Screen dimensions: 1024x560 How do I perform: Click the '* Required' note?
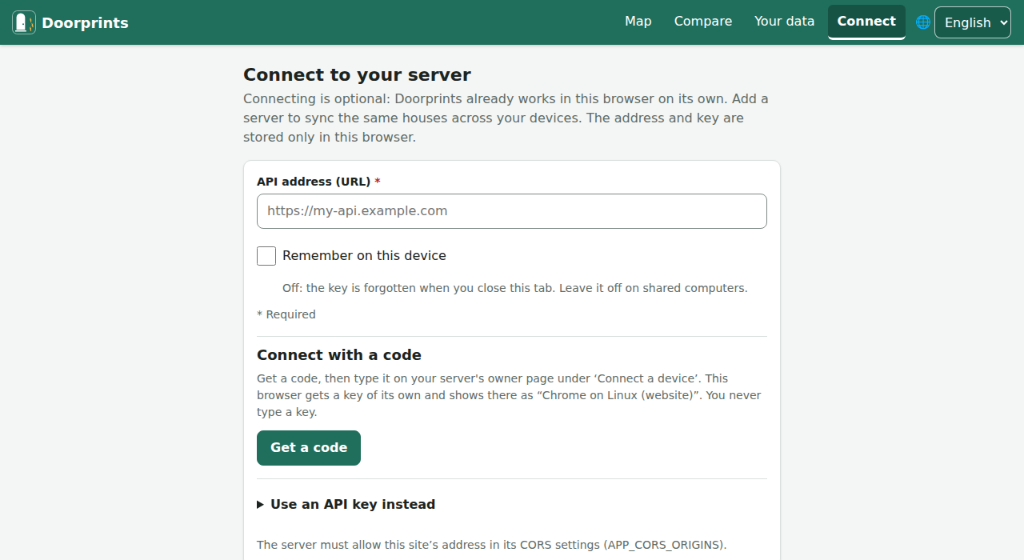click(x=286, y=314)
